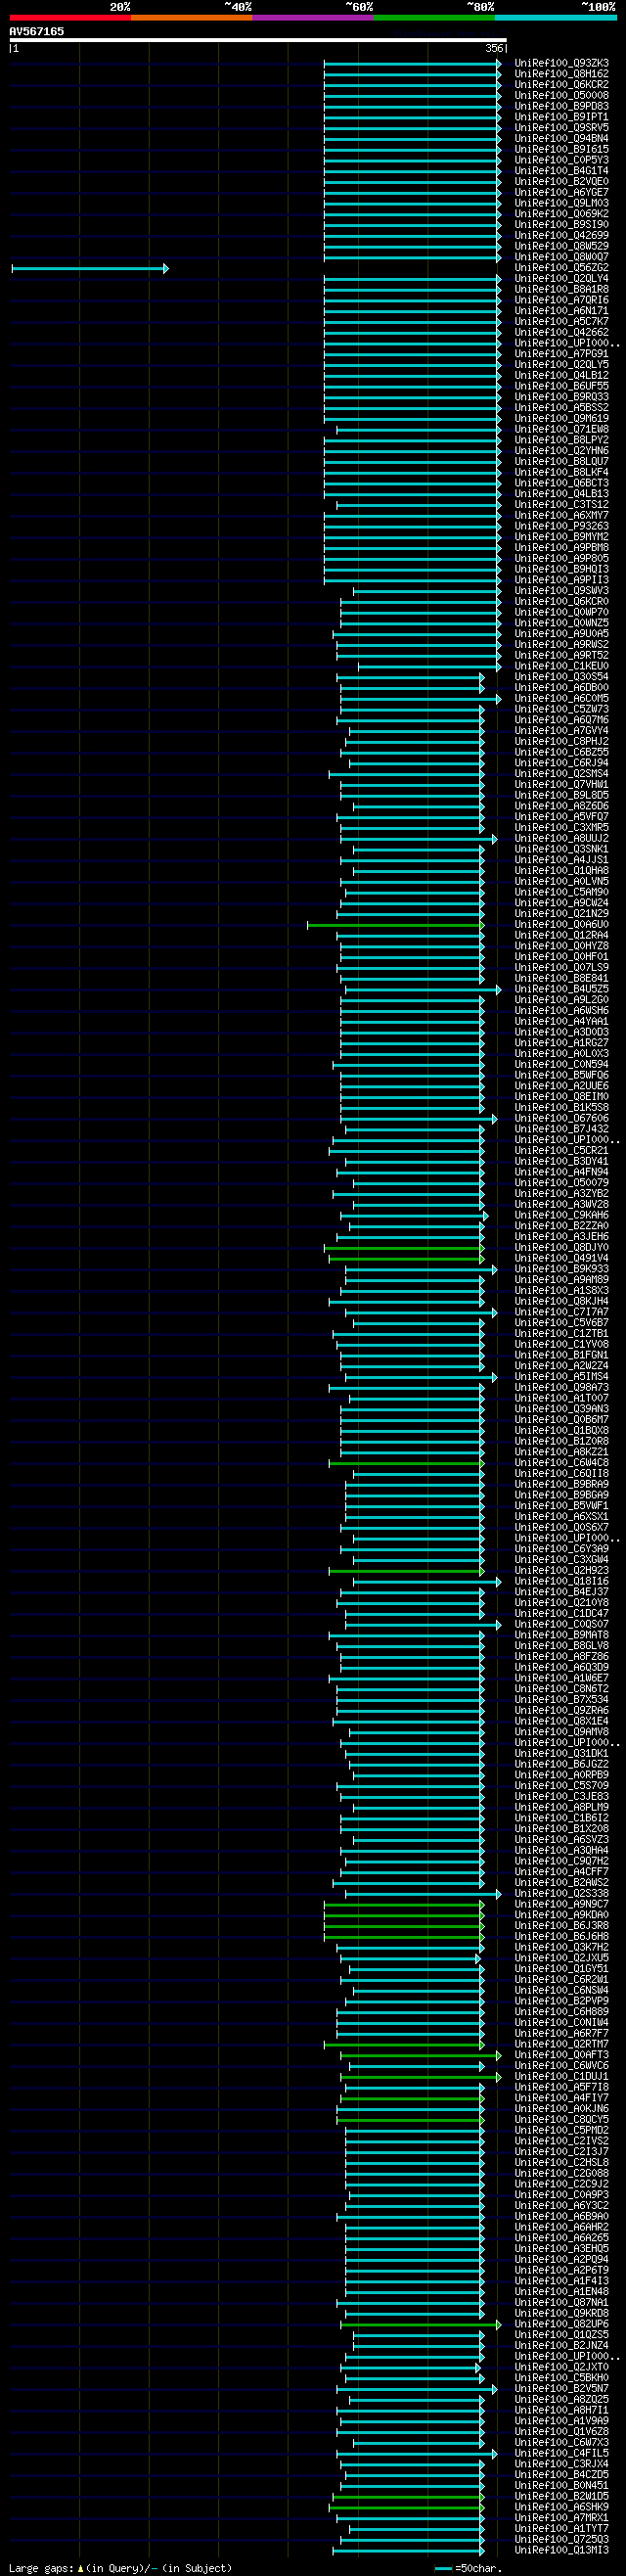Open hit UniRef100_Q9SRV5
The height and width of the screenshot is (2576, 626).
pos(561,128)
